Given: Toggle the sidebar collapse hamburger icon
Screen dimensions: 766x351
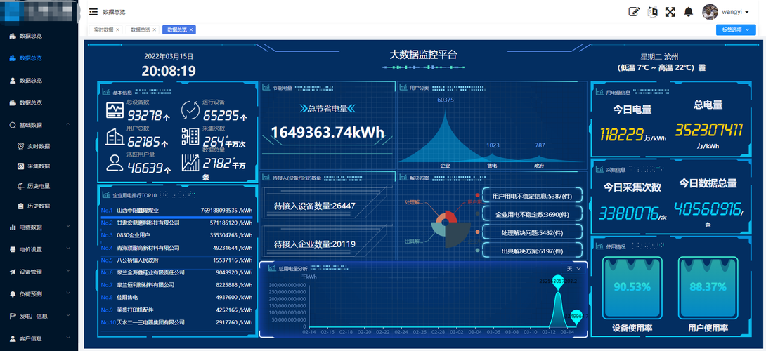Looking at the screenshot, I should click(93, 12).
